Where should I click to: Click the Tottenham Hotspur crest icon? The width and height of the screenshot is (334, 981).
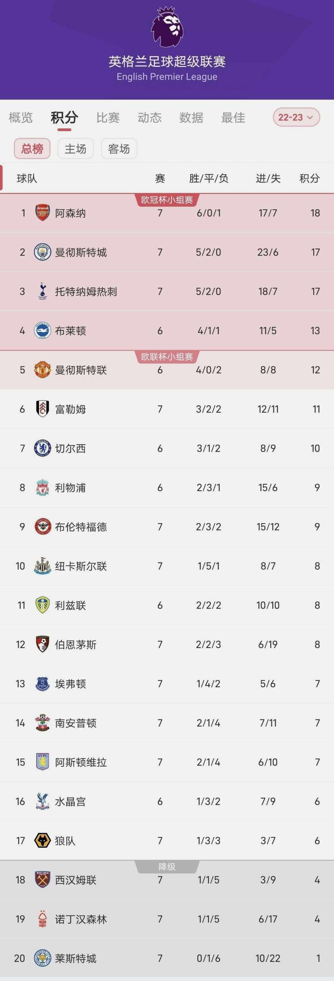click(x=42, y=291)
